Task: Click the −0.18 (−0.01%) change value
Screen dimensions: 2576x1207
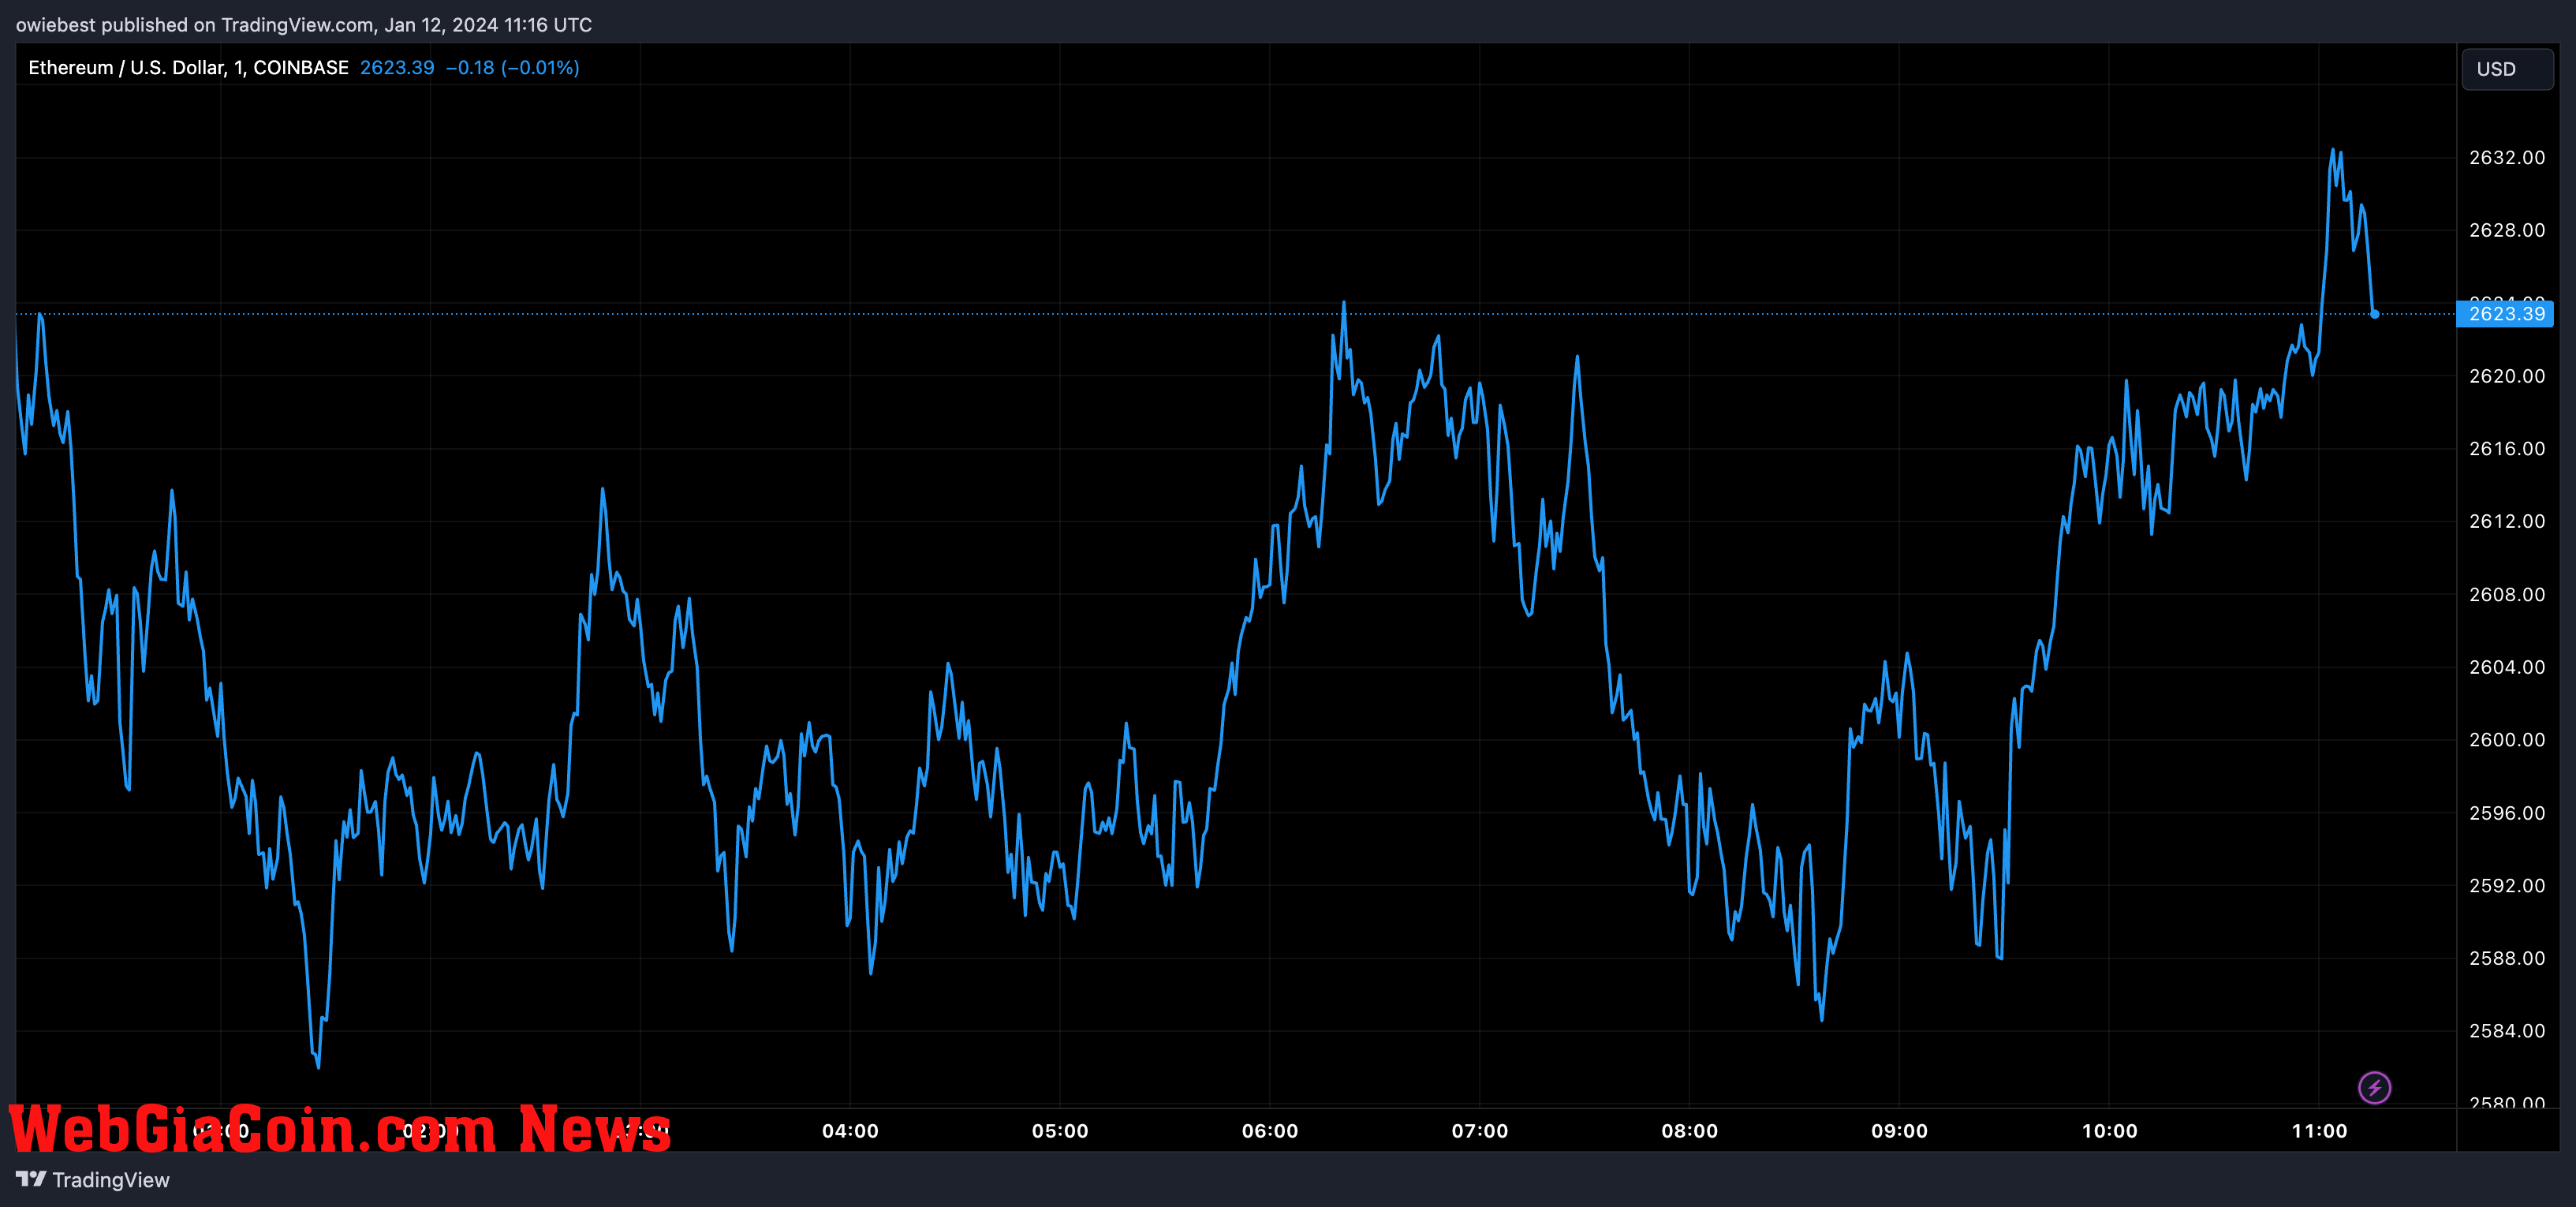Action: pos(512,67)
